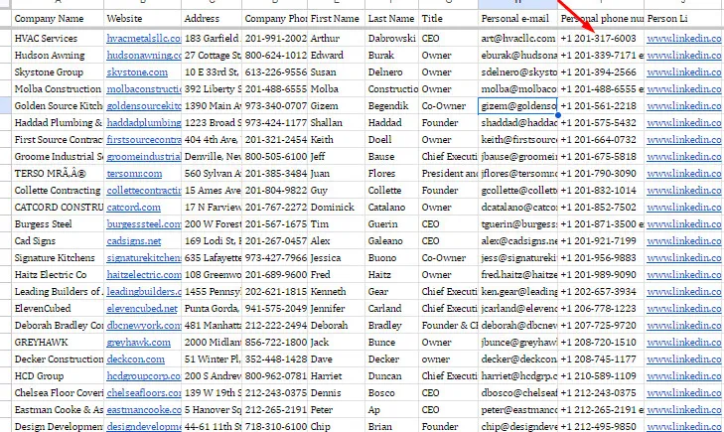Select phone cell +1 201-317-6003
Viewport: 724px width, 432px height.
click(601, 39)
